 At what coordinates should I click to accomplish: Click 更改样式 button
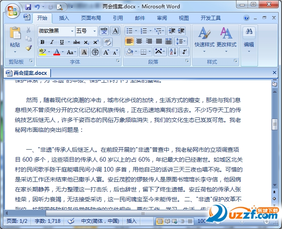click(x=226, y=40)
